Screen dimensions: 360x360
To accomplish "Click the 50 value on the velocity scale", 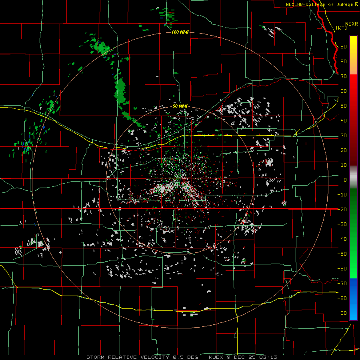I will [x=344, y=106].
